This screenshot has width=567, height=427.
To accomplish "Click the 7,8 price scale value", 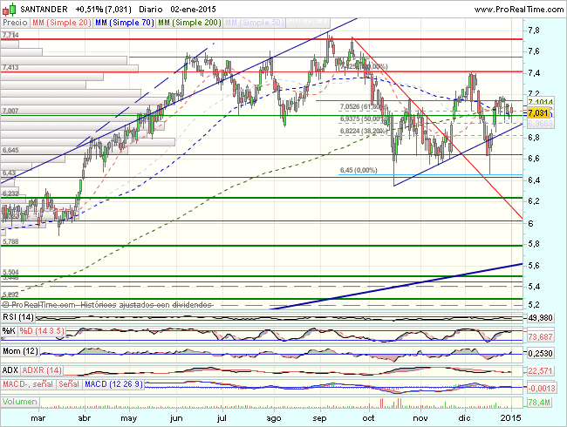I will [533, 30].
